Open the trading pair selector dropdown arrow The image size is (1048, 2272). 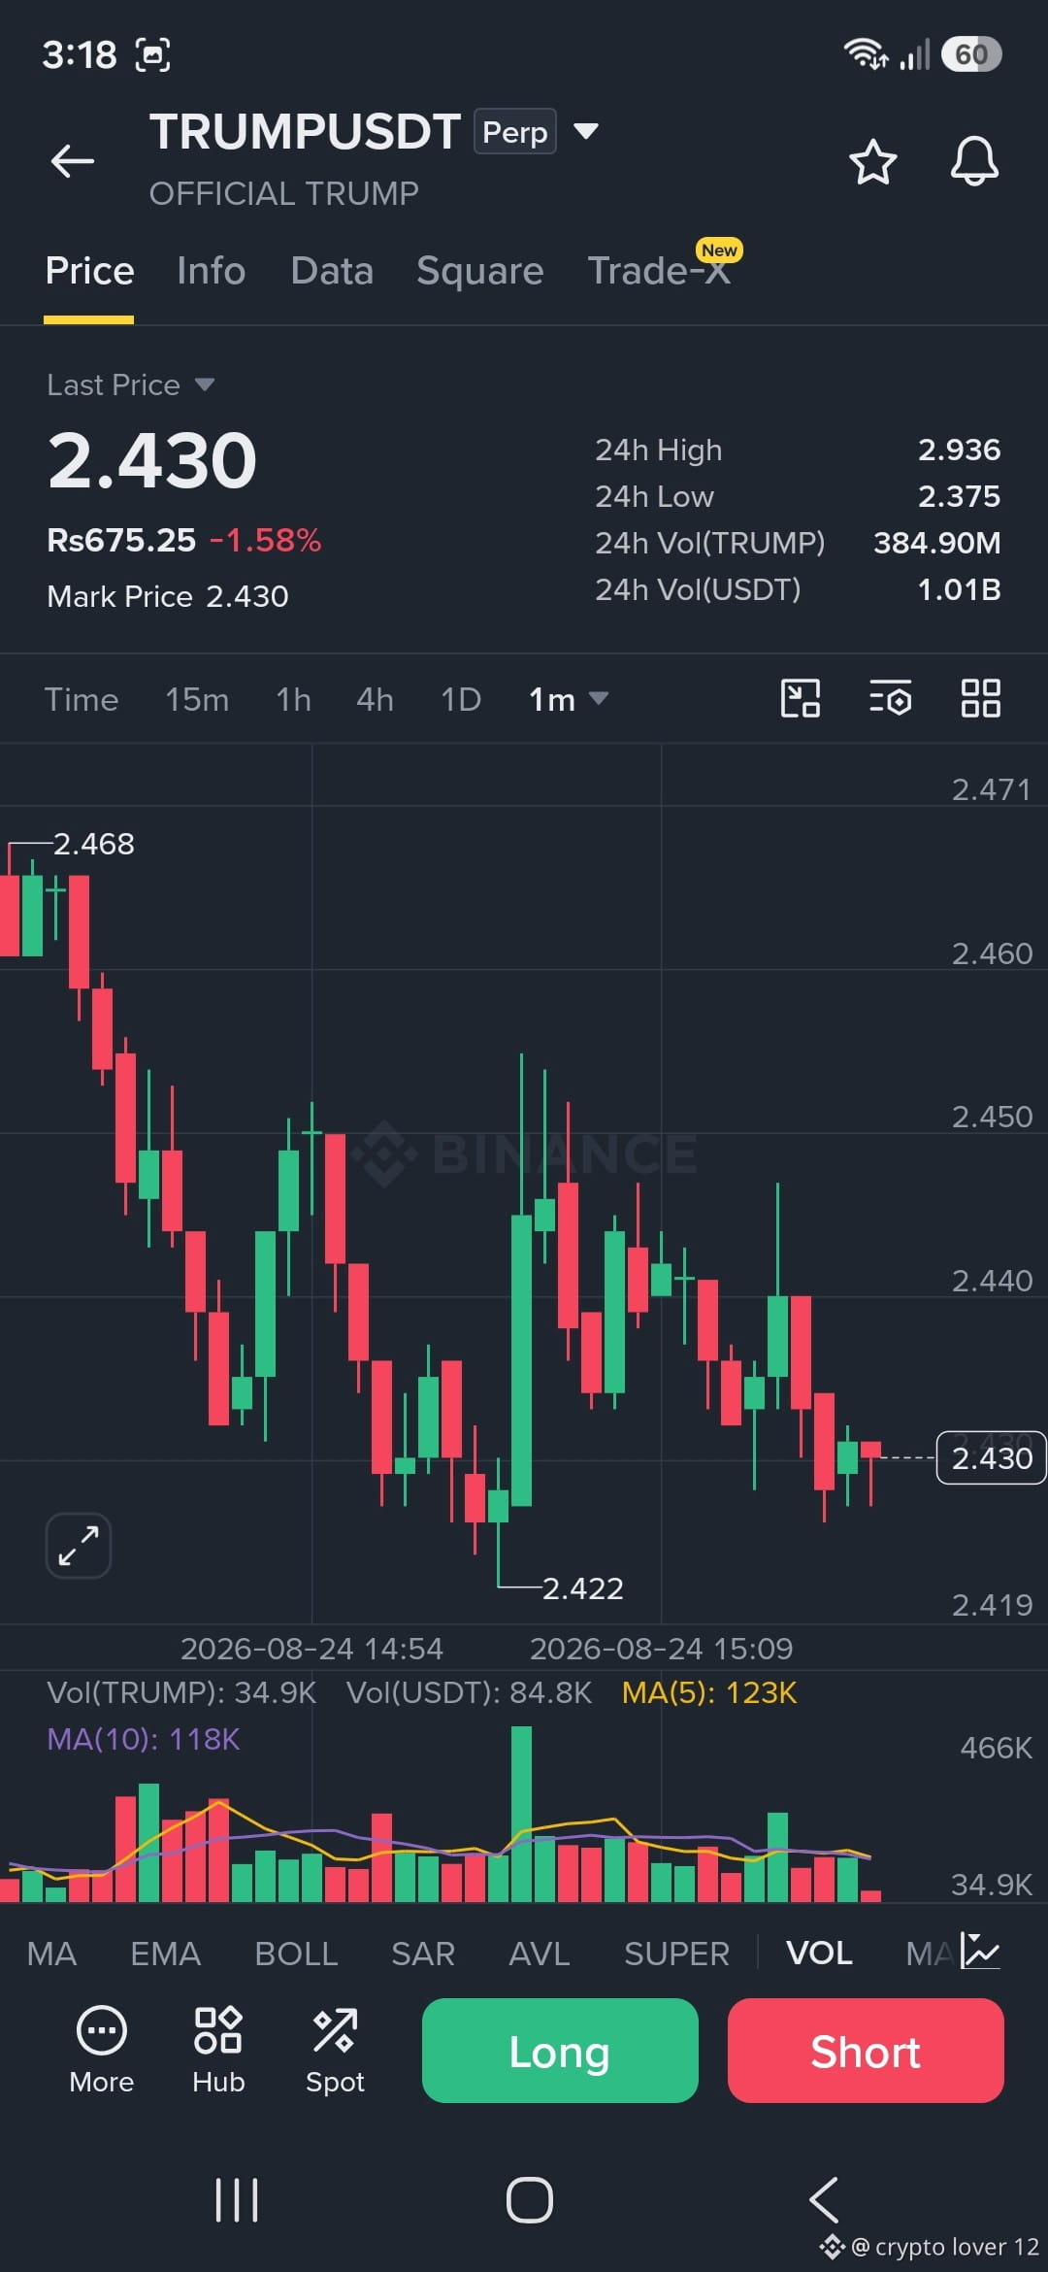(586, 131)
